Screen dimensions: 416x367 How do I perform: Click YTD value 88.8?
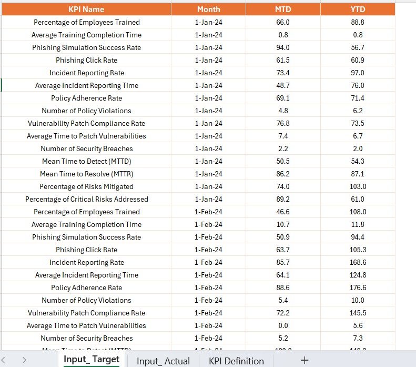(358, 22)
